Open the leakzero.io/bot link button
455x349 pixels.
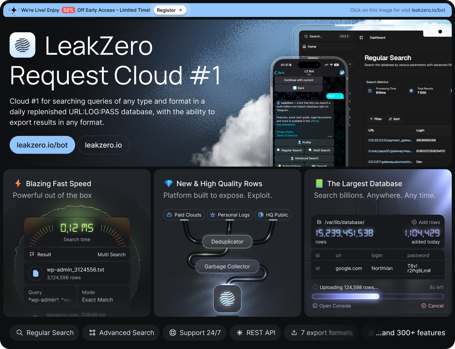(x=42, y=145)
